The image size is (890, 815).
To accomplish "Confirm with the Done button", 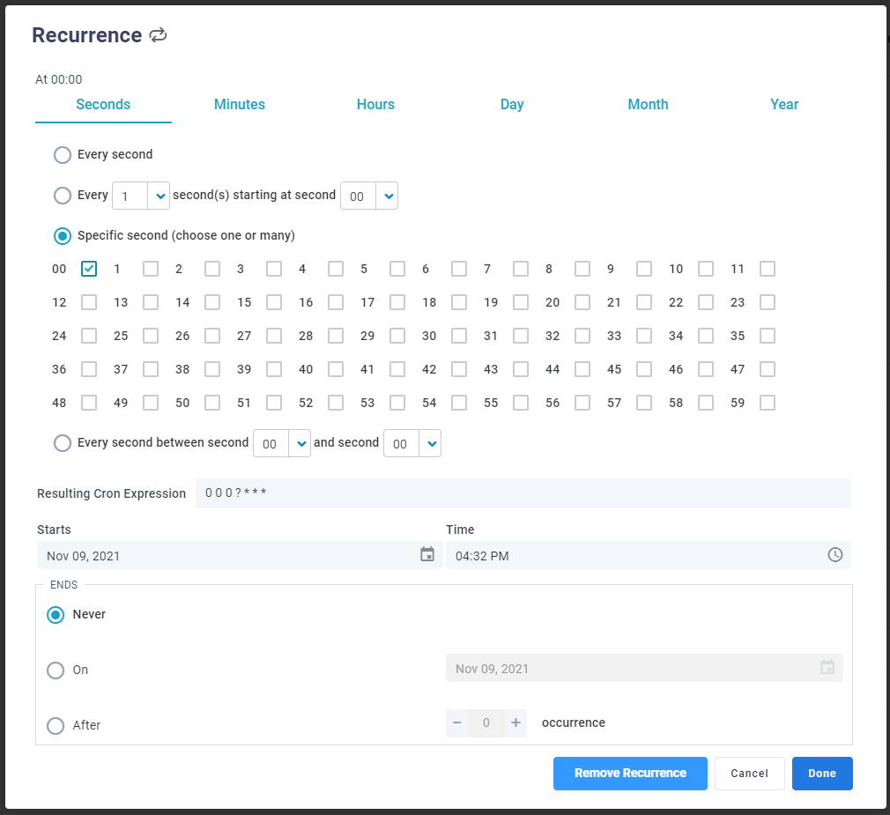I will point(821,774).
